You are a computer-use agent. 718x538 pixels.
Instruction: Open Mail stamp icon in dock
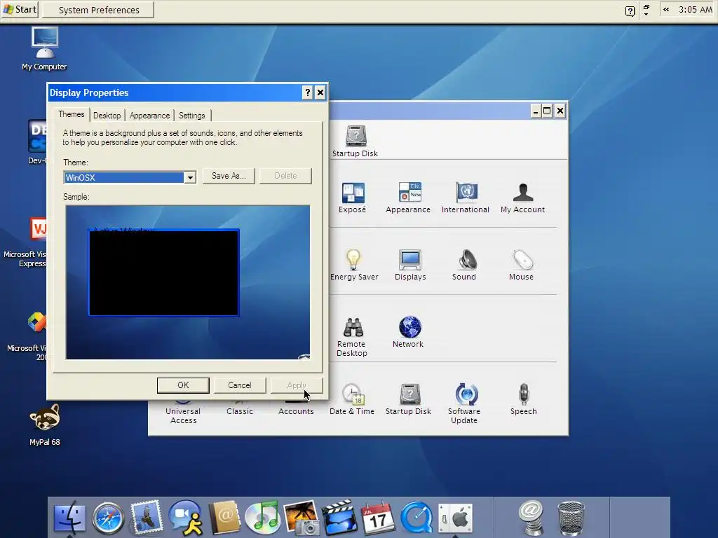pos(147,517)
